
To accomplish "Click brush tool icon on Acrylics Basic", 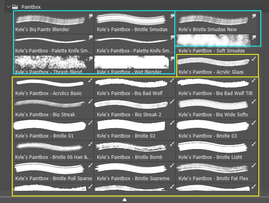I will coord(91,80).
